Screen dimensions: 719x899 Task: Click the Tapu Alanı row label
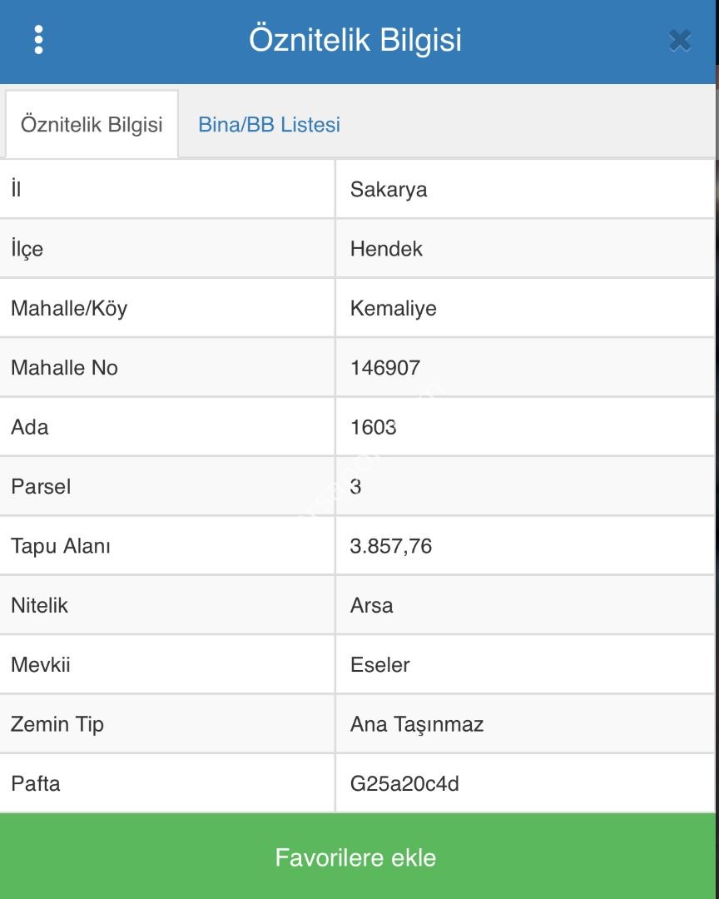click(x=61, y=546)
